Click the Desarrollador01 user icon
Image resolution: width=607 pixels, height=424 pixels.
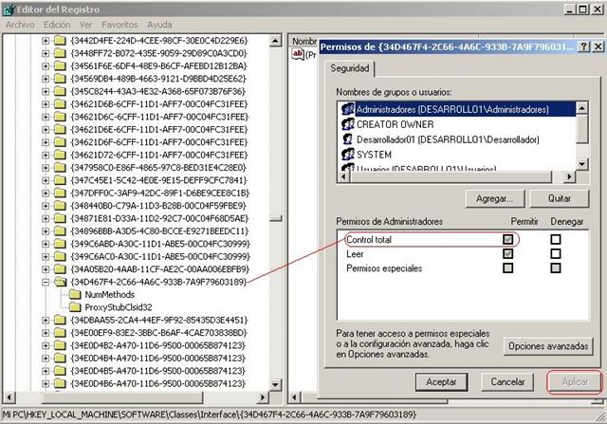pyautogui.click(x=347, y=139)
